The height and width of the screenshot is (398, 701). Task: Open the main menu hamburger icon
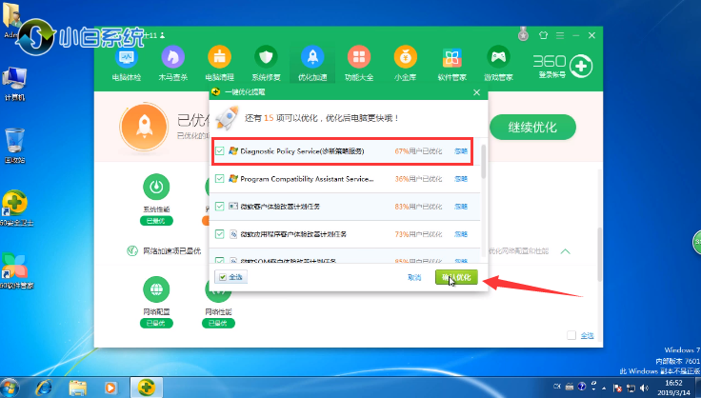[x=560, y=35]
